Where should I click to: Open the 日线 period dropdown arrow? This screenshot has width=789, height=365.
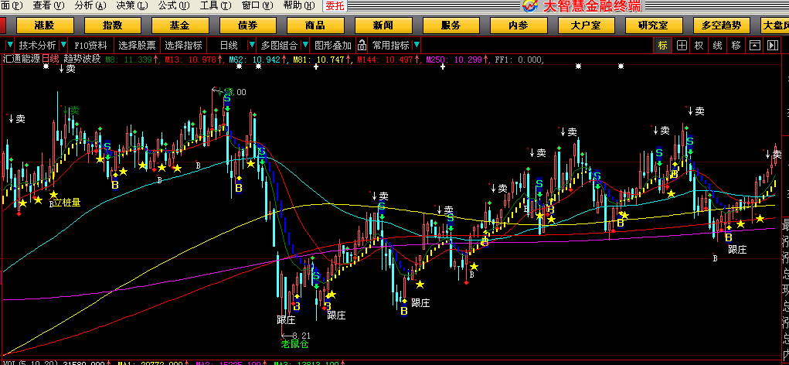click(252, 46)
